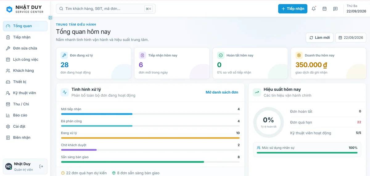Click the Làm mới refresh button

319,38
